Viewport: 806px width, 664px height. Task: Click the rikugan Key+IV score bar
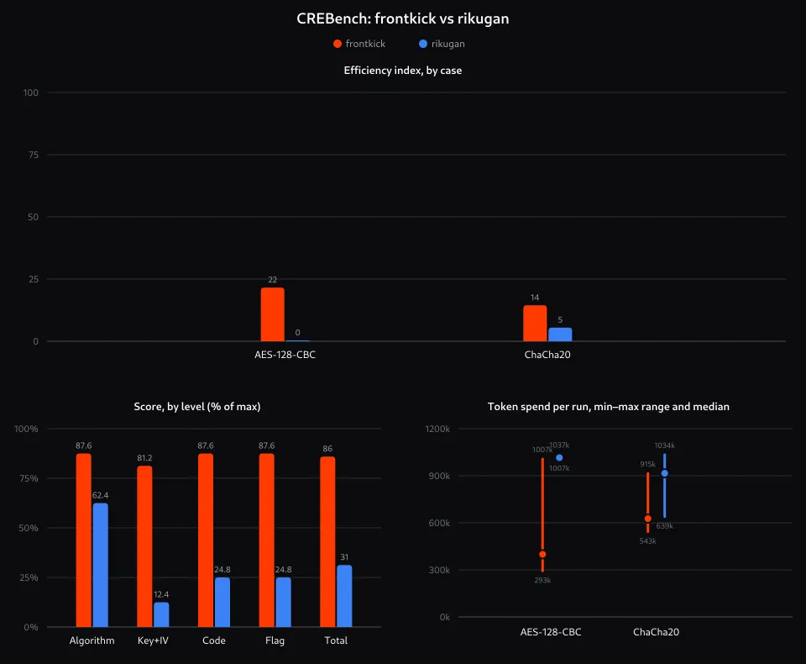pyautogui.click(x=161, y=614)
